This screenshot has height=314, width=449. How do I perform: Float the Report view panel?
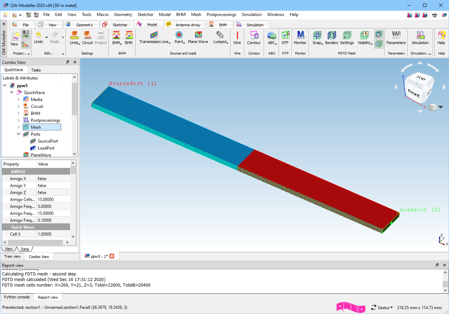(437, 265)
